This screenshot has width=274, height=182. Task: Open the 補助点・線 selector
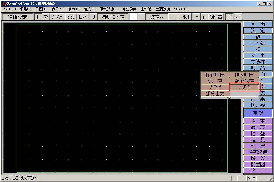[113, 17]
